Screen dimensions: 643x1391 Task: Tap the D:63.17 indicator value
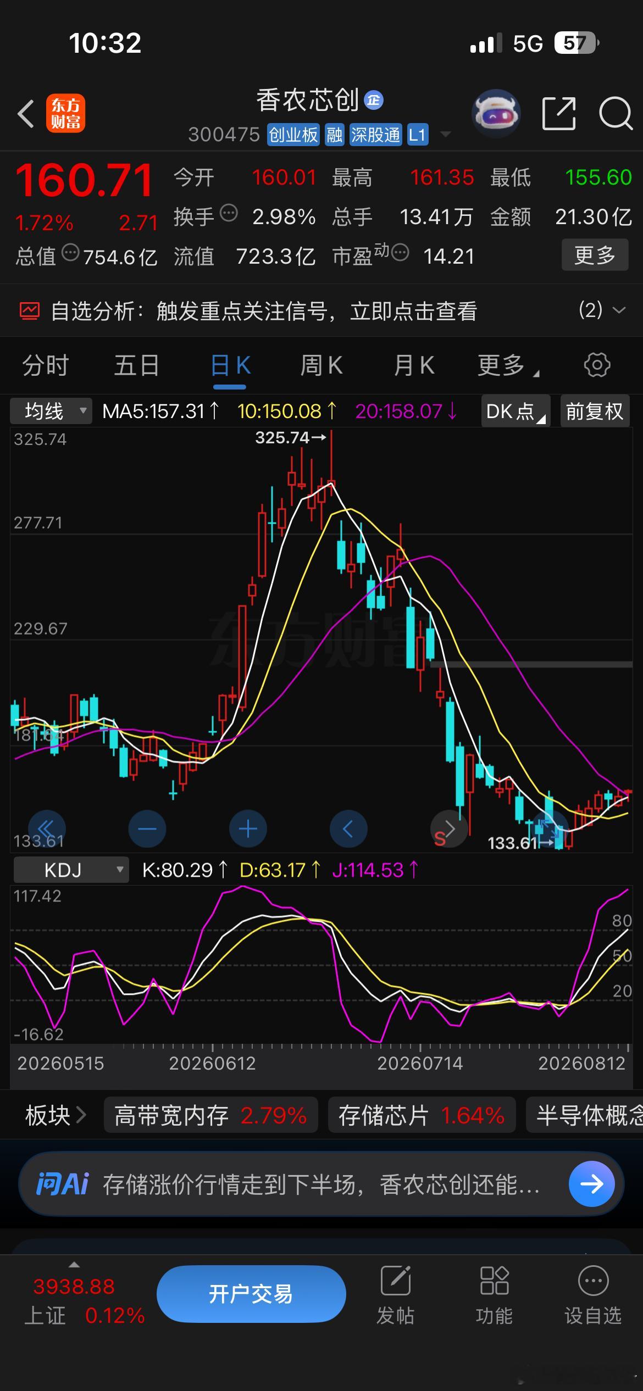click(280, 870)
